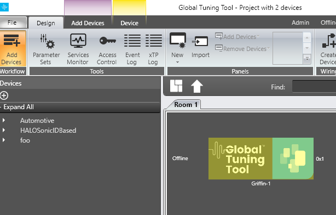
Task: Click Remove Devices in Panels group
Action: pyautogui.click(x=242, y=49)
